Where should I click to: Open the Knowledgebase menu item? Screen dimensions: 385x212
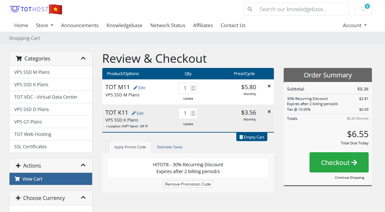pyautogui.click(x=124, y=25)
